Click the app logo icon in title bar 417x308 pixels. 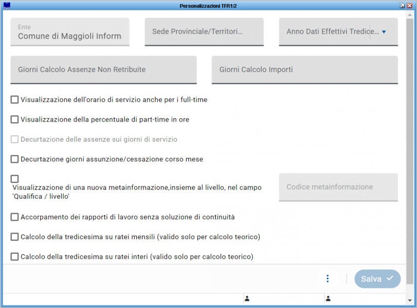(x=7, y=5)
